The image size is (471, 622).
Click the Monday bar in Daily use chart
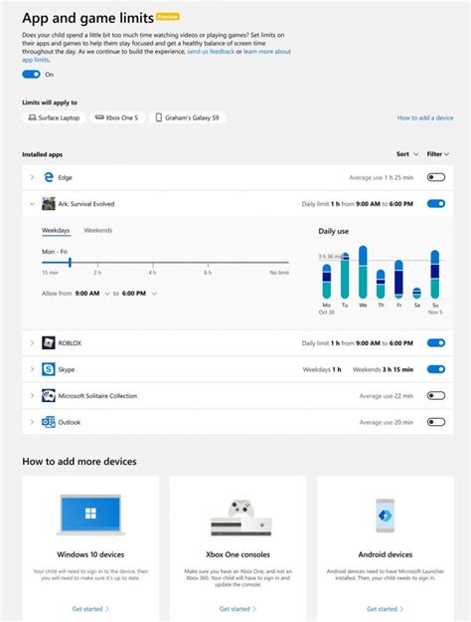326,281
